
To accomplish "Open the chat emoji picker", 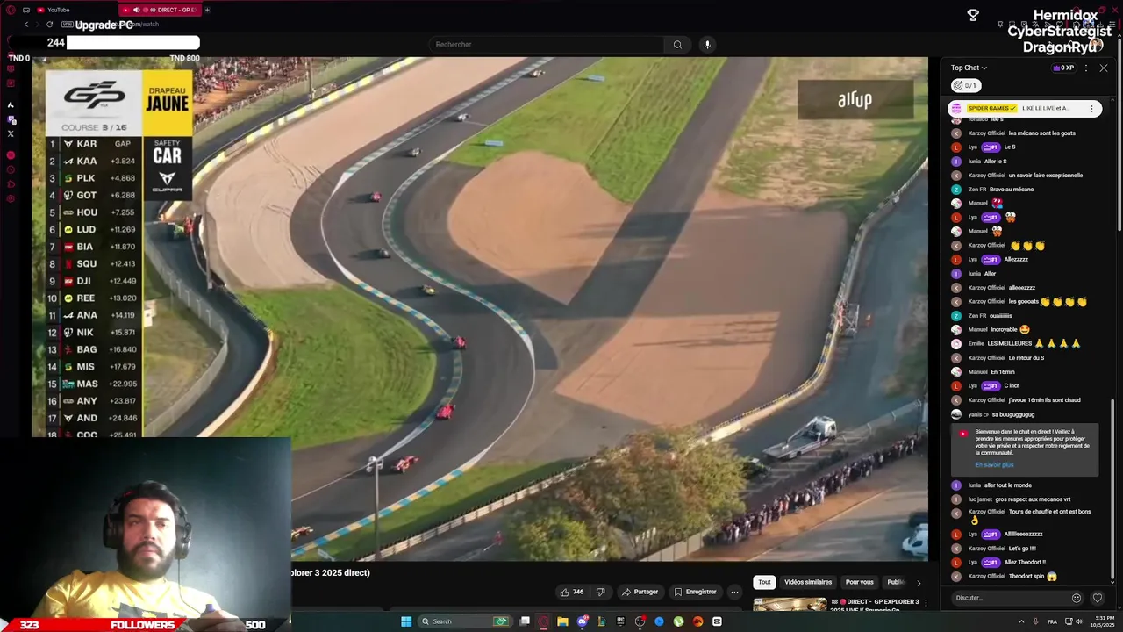I will click(1077, 598).
